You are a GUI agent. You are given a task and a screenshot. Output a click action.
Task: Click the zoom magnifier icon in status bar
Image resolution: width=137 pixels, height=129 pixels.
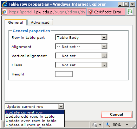pos(108,124)
